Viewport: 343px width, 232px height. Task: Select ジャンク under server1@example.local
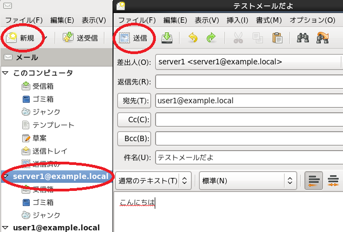tap(41, 215)
